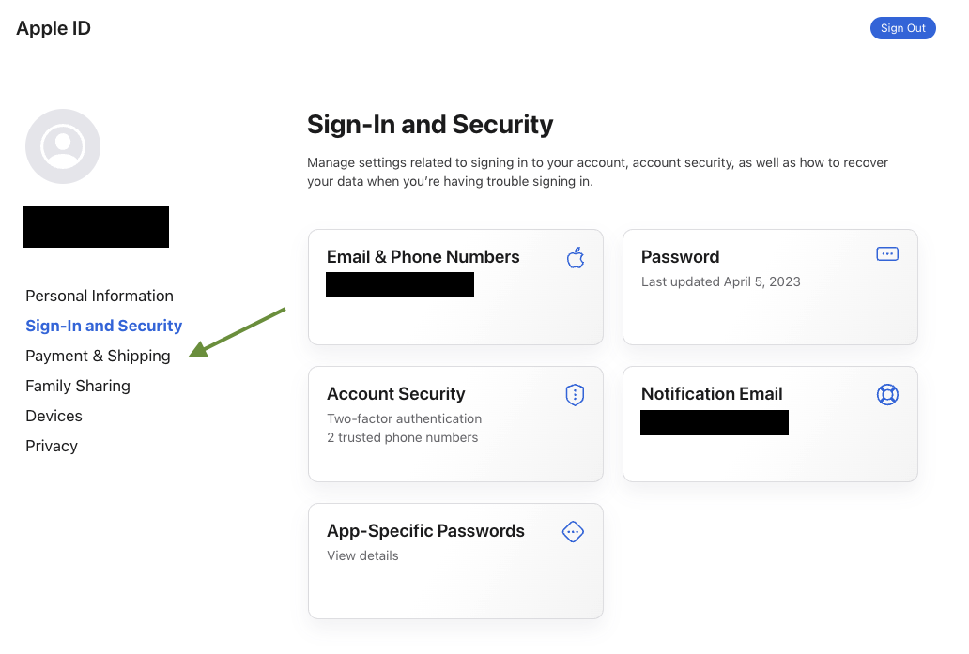Open the Account Security card title
The image size is (969, 654).
[x=395, y=394]
